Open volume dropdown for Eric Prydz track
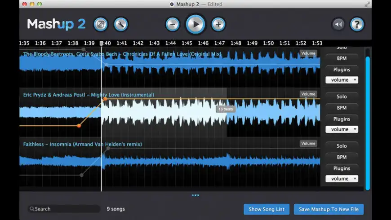Viewport: 391px width, 220px height. 342,129
